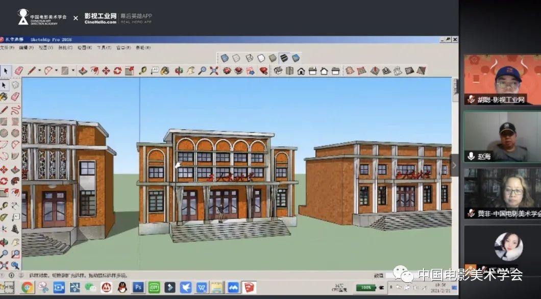Activate the Push/Pull tool

point(83,71)
